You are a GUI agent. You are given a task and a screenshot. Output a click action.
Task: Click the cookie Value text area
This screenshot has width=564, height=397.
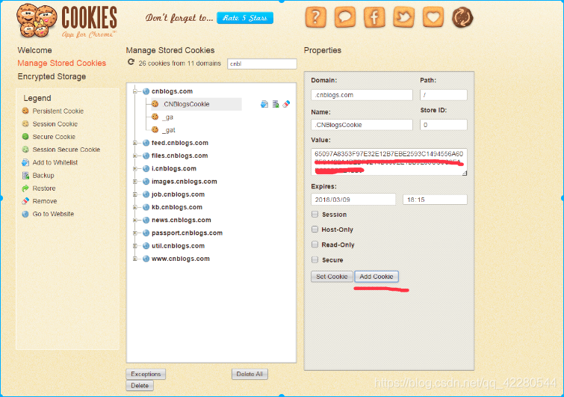tap(389, 162)
